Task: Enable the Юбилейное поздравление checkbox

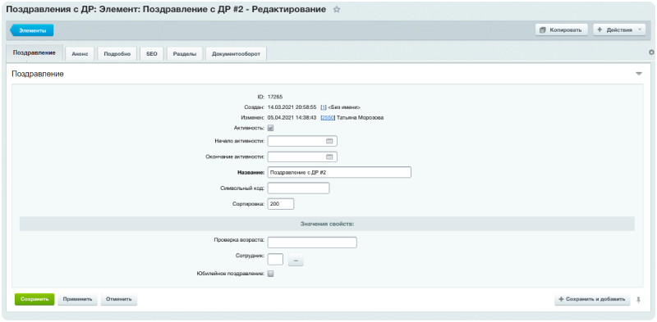Action: click(x=271, y=274)
